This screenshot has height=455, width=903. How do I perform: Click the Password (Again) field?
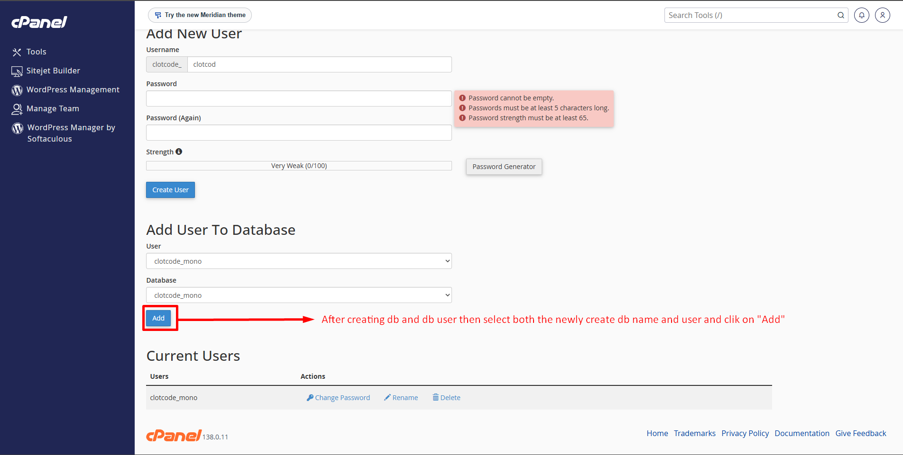[299, 133]
